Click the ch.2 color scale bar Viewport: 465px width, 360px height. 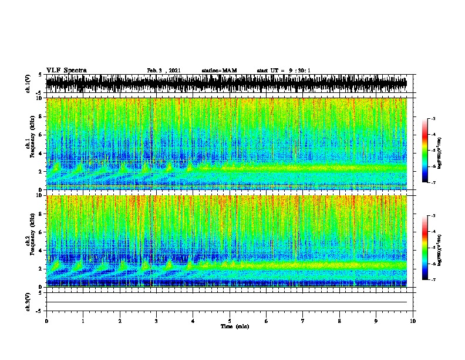tap(425, 248)
